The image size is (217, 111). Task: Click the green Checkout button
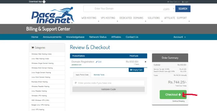[x=173, y=94]
